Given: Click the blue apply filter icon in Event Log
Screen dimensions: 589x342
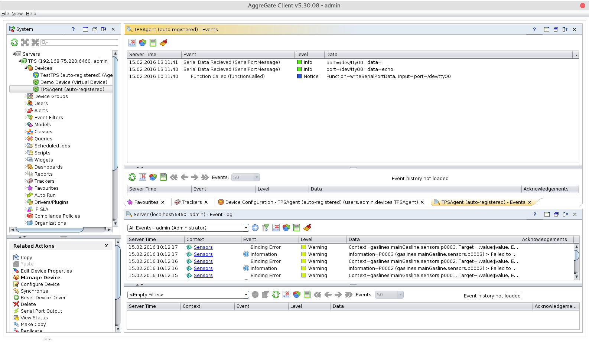Looking at the screenshot, I should click(255, 228).
